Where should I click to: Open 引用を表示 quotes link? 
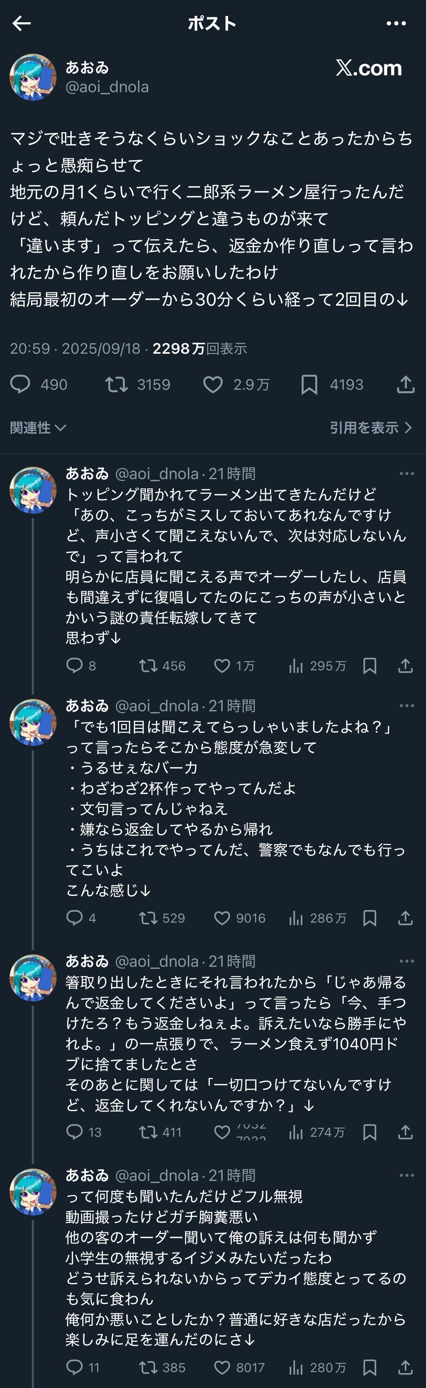371,427
